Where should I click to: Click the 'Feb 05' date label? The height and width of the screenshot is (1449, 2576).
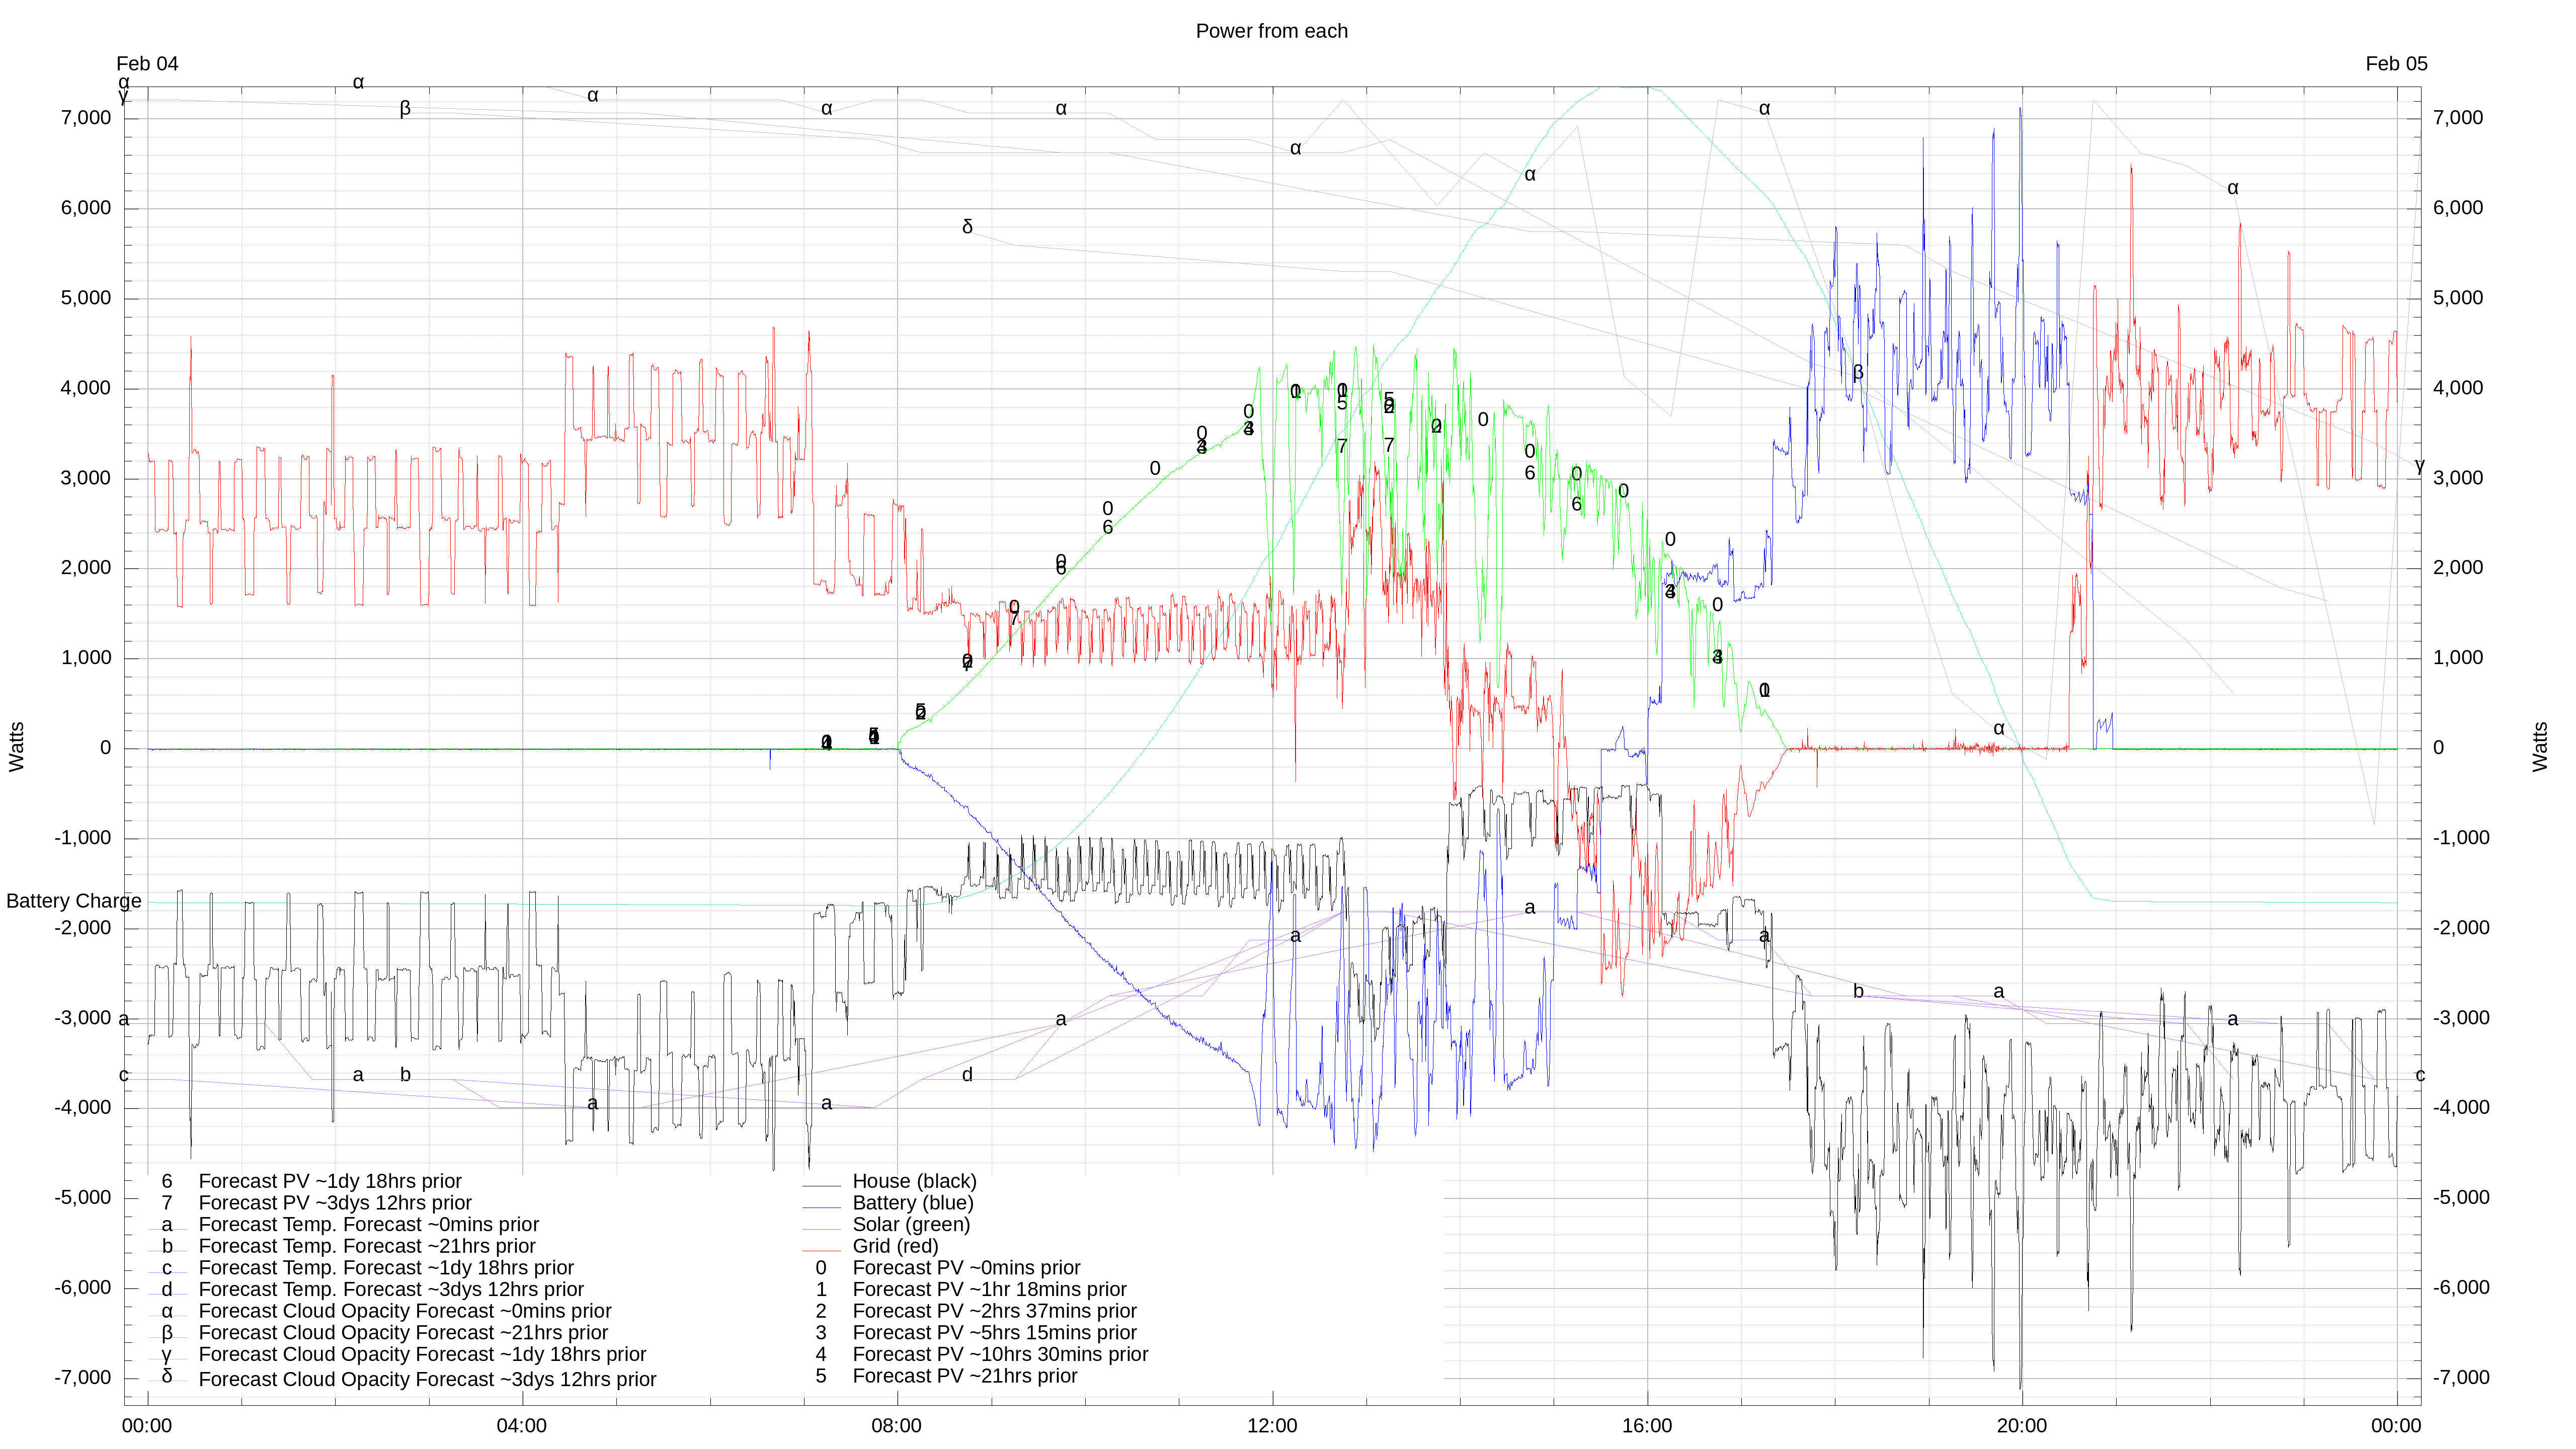point(2396,64)
